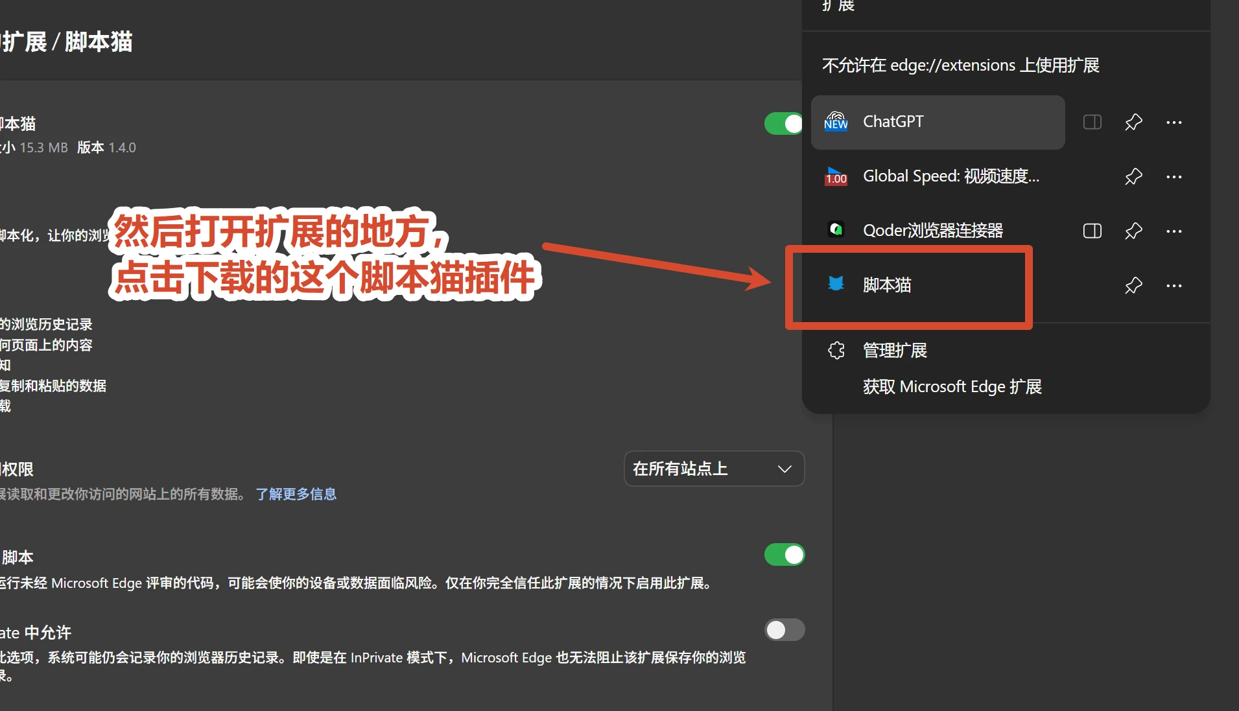
Task: Pin the ChatGPT extension to toolbar
Action: pos(1133,122)
